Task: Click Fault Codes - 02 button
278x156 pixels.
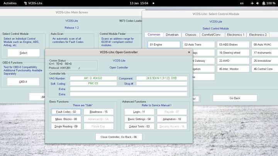Action: pyautogui.click(x=66, y=112)
